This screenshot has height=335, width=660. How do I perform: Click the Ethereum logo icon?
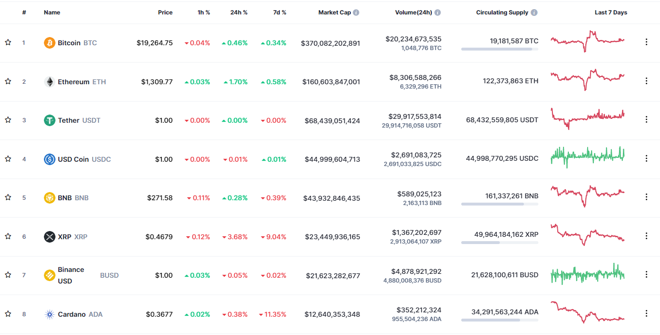tap(50, 82)
